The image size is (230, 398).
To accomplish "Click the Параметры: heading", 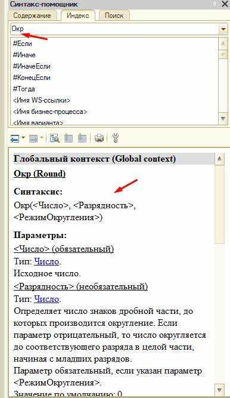I will 40,235.
